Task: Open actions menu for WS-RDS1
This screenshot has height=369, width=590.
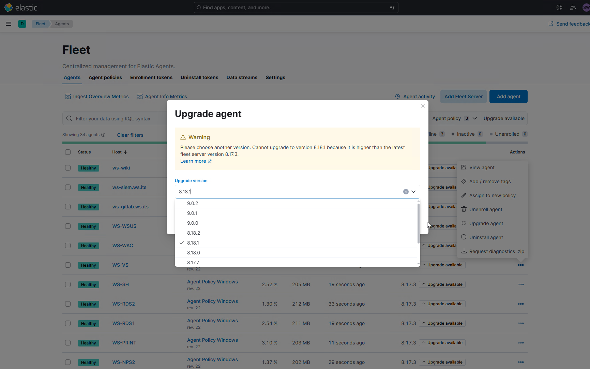Action: point(520,323)
